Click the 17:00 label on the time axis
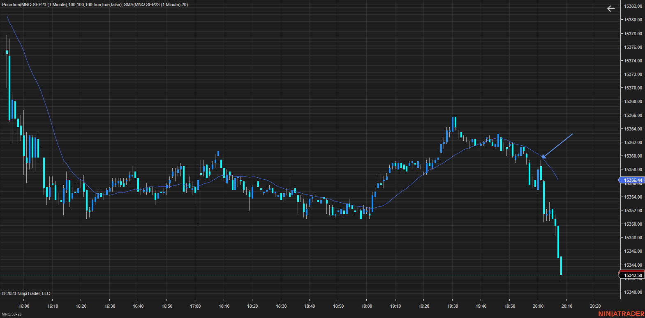The height and width of the screenshot is (318, 645). (195, 306)
